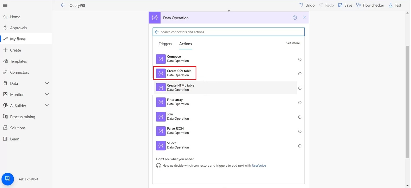Open My flows in sidebar
The image size is (411, 188).
[26, 39]
